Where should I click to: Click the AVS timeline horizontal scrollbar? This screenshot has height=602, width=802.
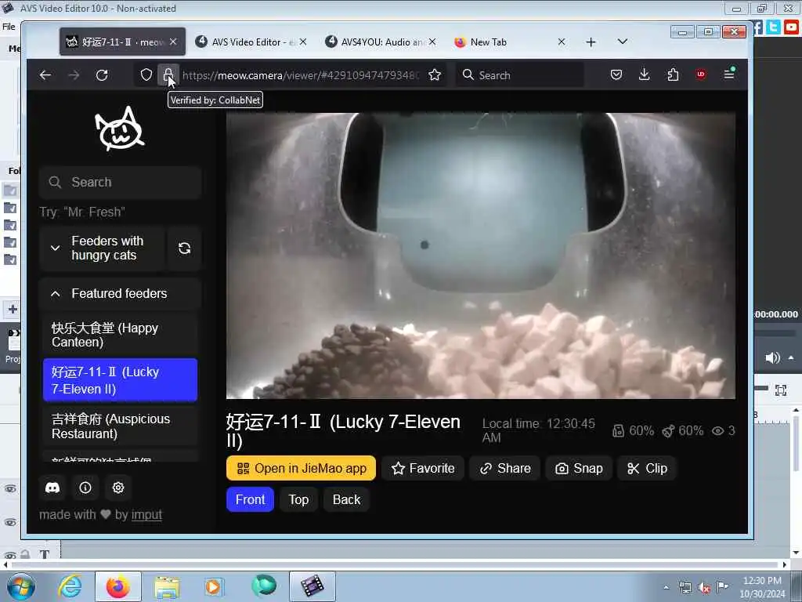pyautogui.click(x=394, y=564)
